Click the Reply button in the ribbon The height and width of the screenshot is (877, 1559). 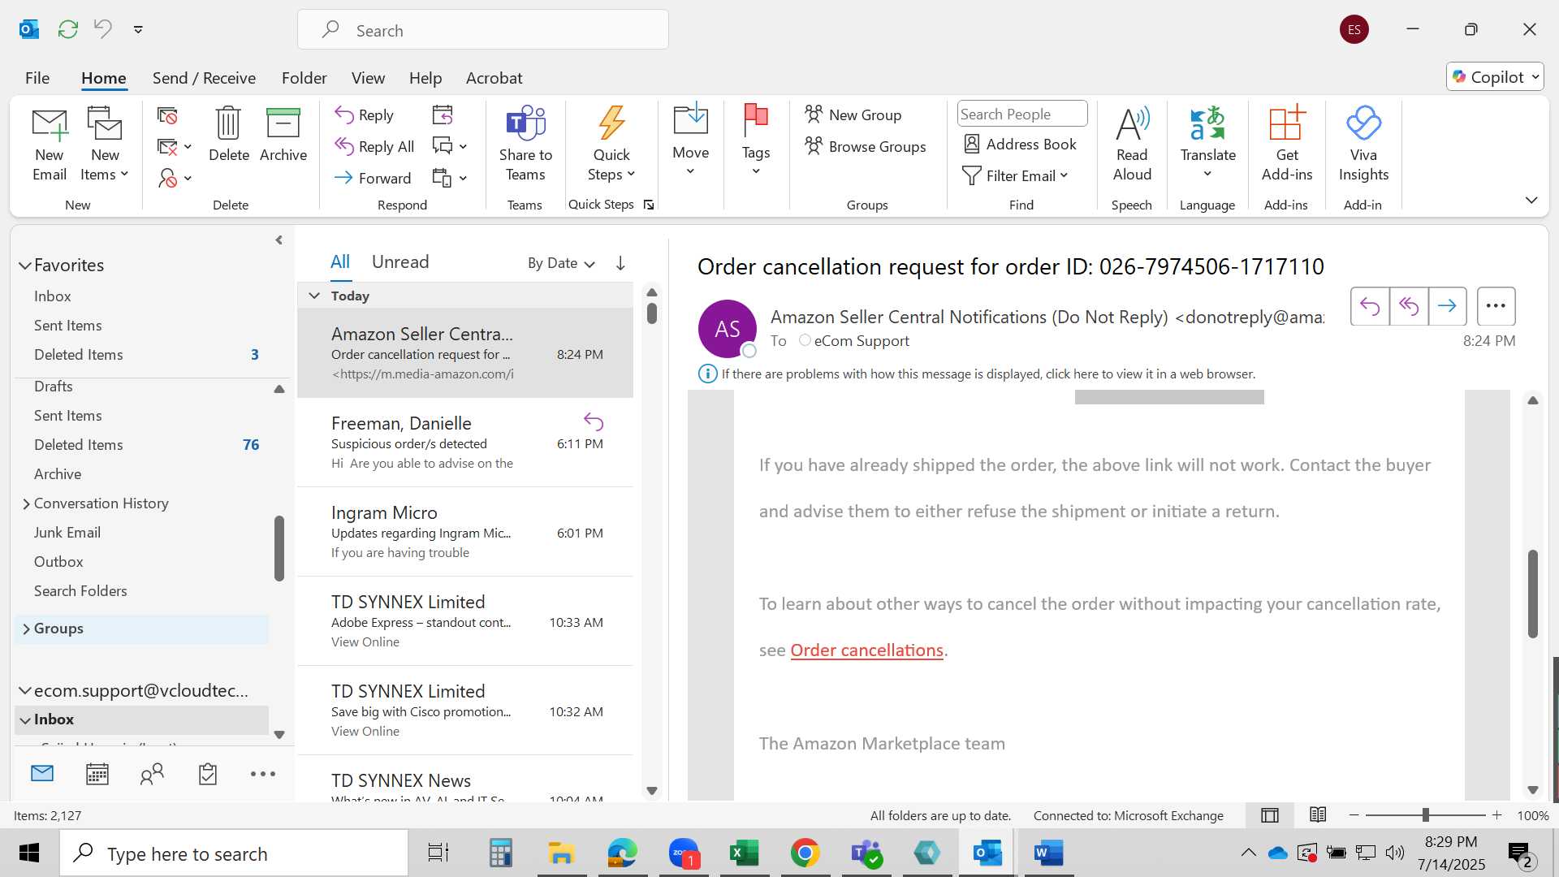[x=365, y=115]
